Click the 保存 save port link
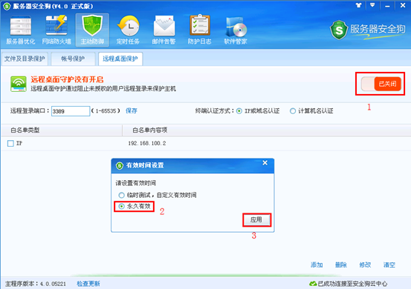Screen dimensions: 411x289 (132, 111)
